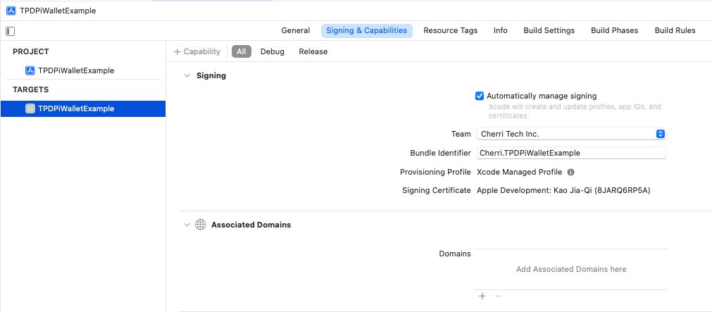Collapse the Associated Domains section
Image resolution: width=712 pixels, height=312 pixels.
click(x=187, y=225)
